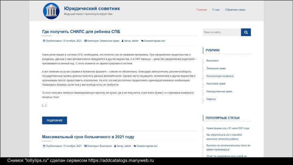Open popular article Новая форма упд с 01 июля 2021
The width and height of the screenshot is (293, 165).
(228, 128)
